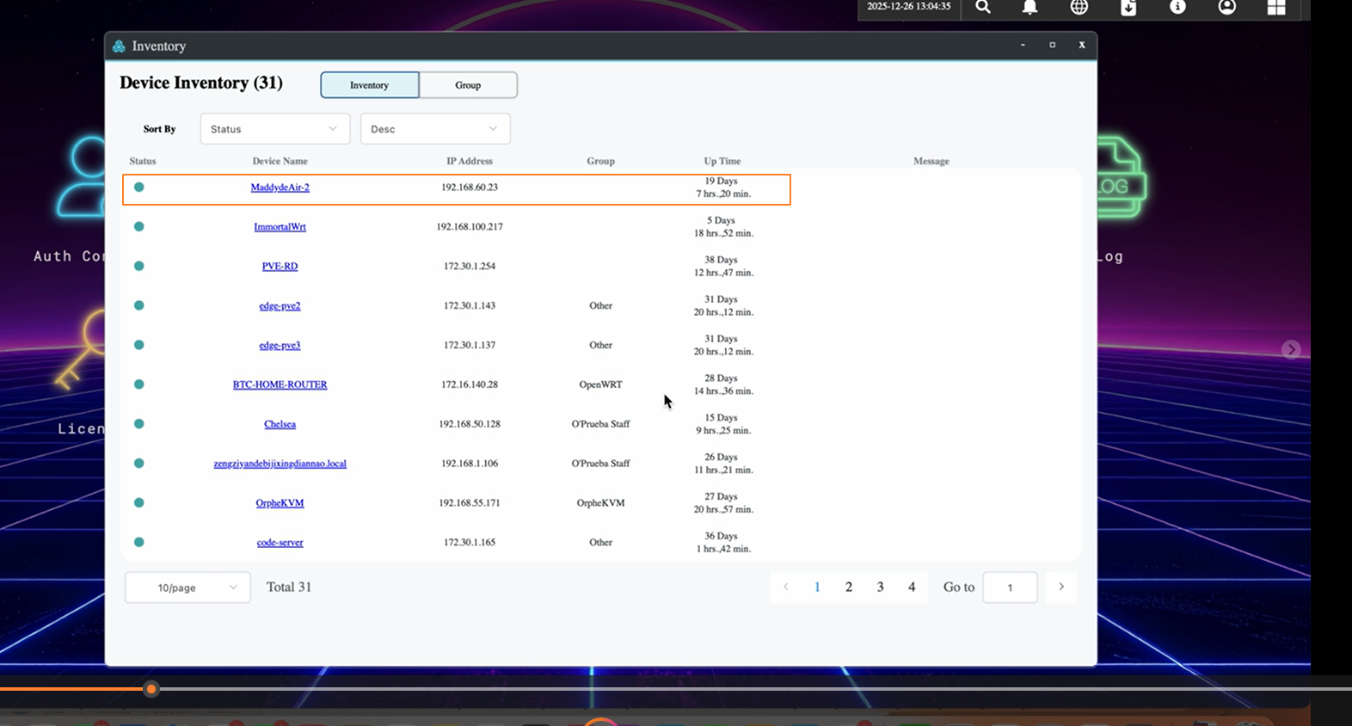Click the search magnifier icon in top bar
The height and width of the screenshot is (726, 1352).
[983, 8]
